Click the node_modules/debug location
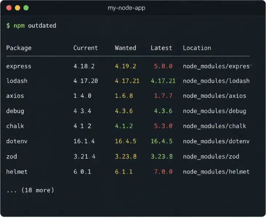This screenshot has width=266, height=218. tap(214, 111)
